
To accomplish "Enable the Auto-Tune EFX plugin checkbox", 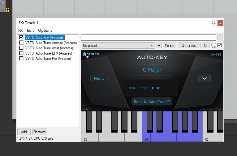I will 21,53.
